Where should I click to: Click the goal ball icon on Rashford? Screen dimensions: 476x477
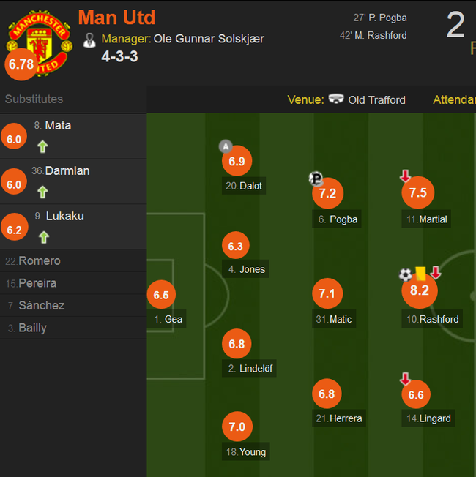click(x=406, y=274)
